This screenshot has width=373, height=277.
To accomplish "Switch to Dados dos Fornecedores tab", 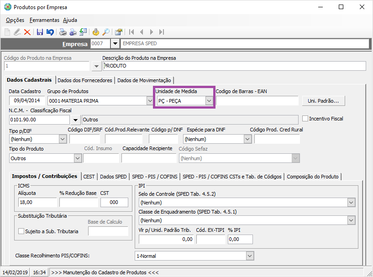I will click(x=85, y=80).
